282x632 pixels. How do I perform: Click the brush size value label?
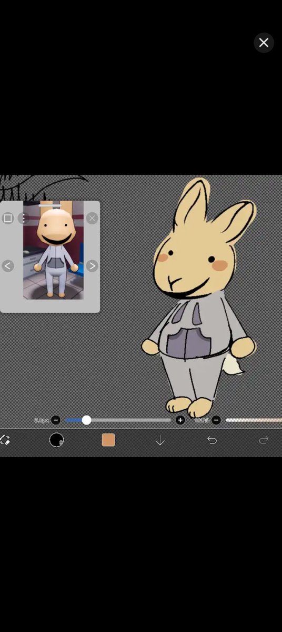pyautogui.click(x=42, y=420)
